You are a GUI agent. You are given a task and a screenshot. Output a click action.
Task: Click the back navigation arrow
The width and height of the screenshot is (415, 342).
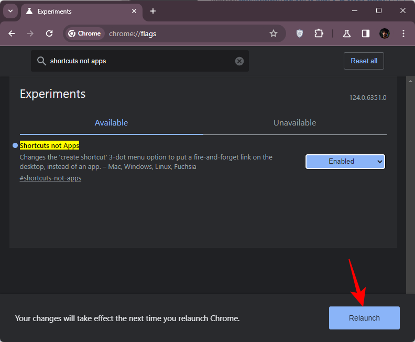[x=12, y=33]
